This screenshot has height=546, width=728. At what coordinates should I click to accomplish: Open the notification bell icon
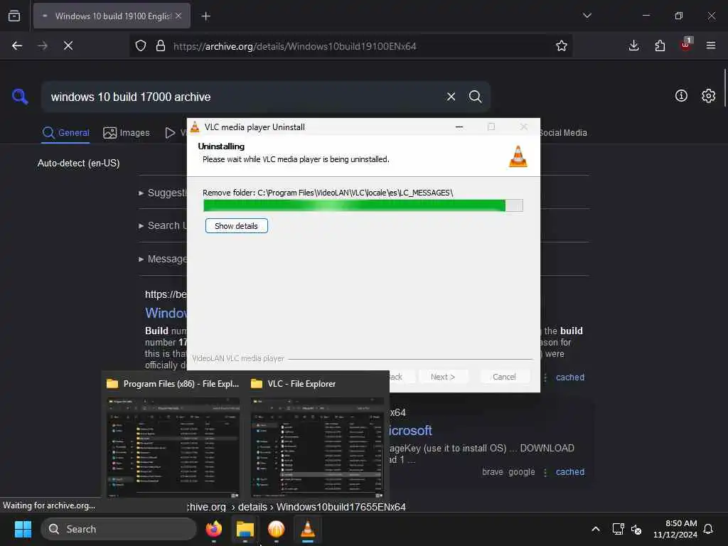[x=709, y=529]
